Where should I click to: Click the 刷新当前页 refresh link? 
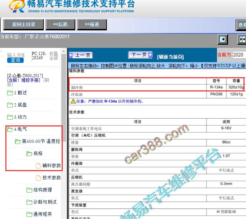click(170, 57)
